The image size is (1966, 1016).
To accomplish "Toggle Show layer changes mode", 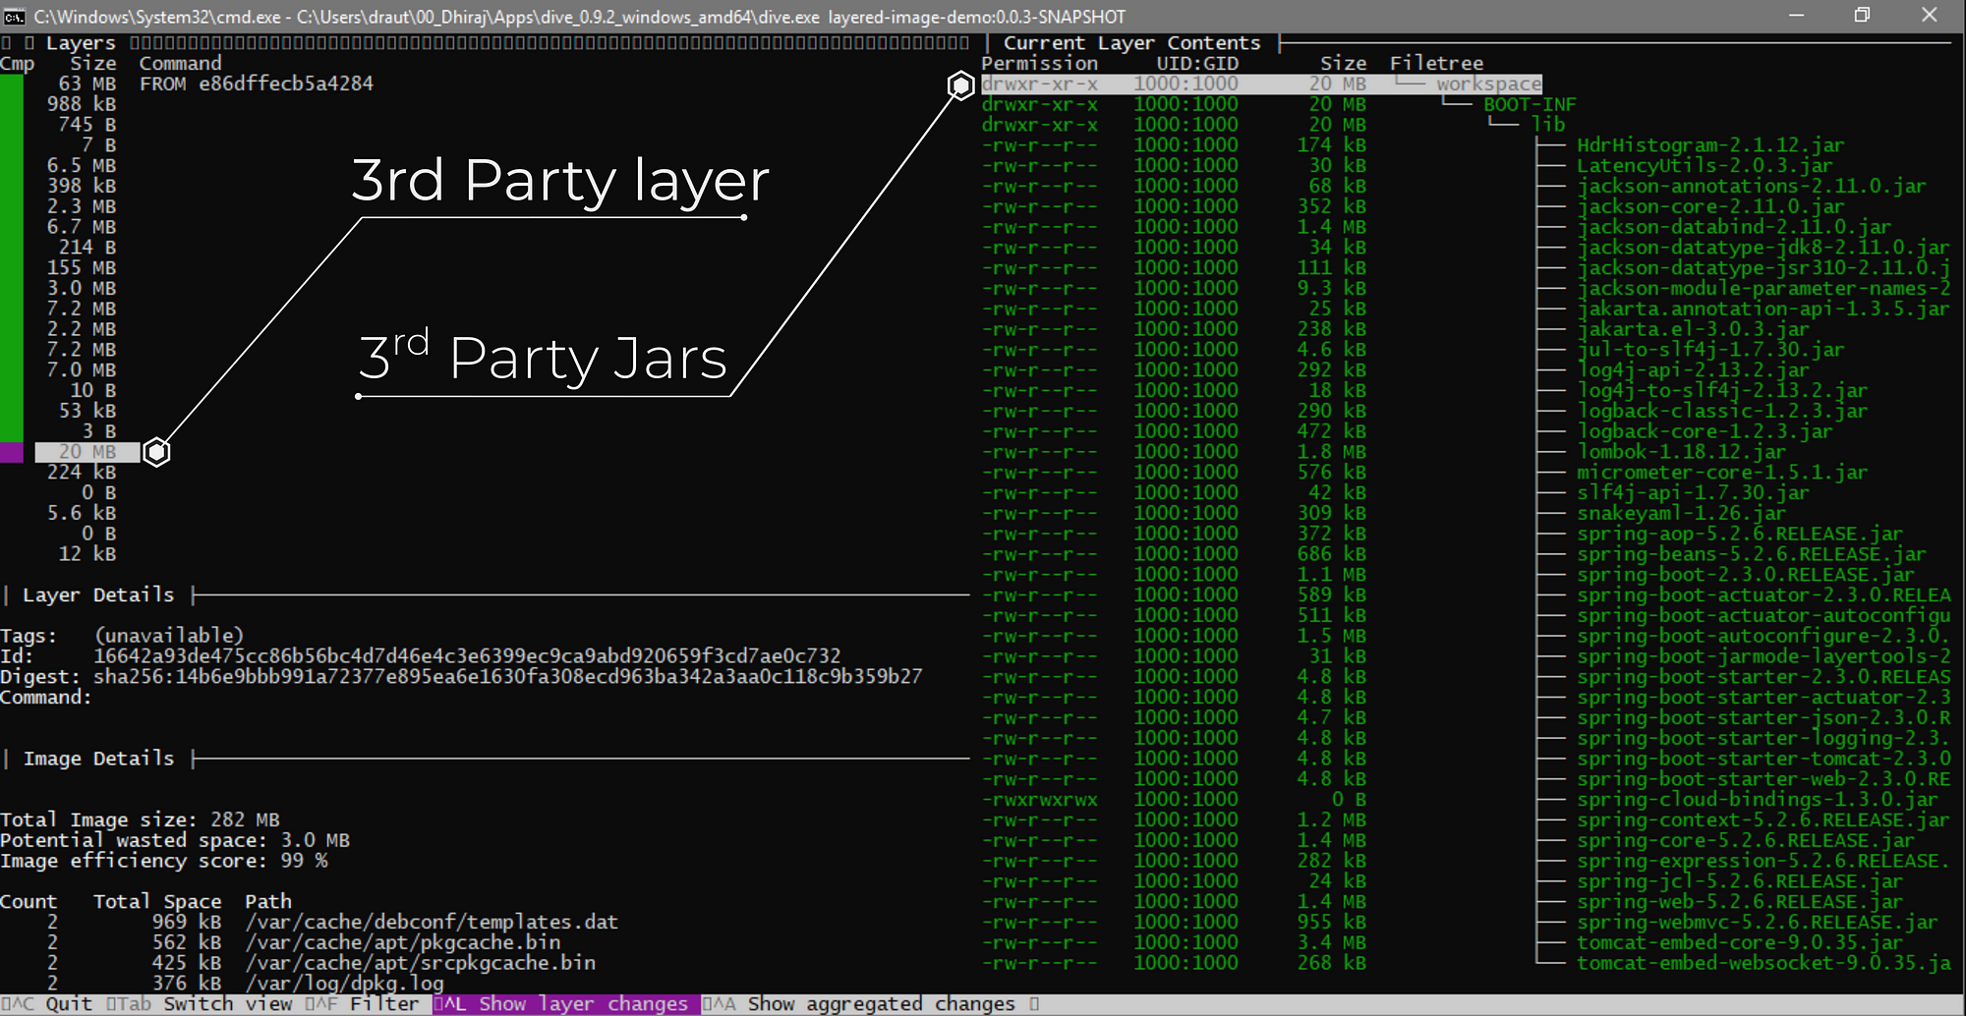I will (565, 1004).
